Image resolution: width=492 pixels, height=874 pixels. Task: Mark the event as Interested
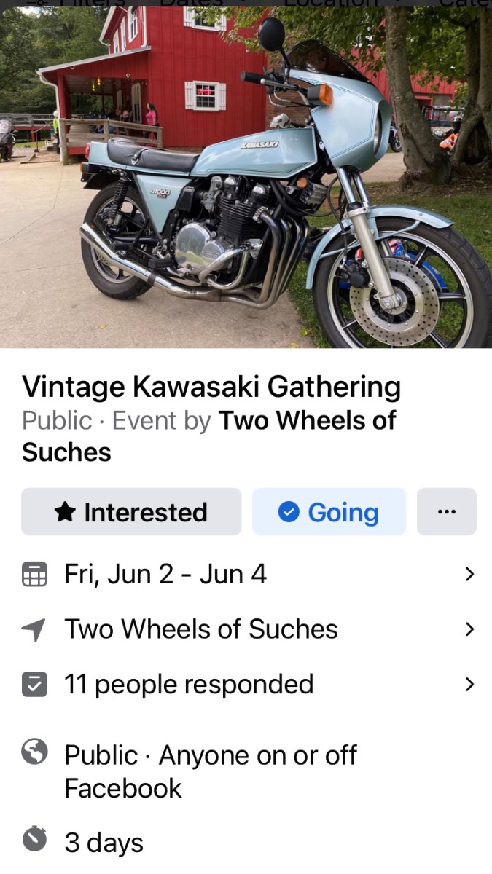click(x=131, y=512)
